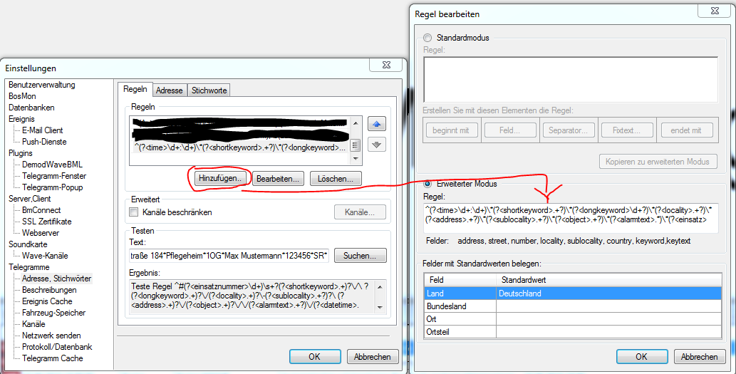Image resolution: width=736 pixels, height=374 pixels.
Task: Open Telegramm-Fenster under Plugins
Action: coord(53,176)
